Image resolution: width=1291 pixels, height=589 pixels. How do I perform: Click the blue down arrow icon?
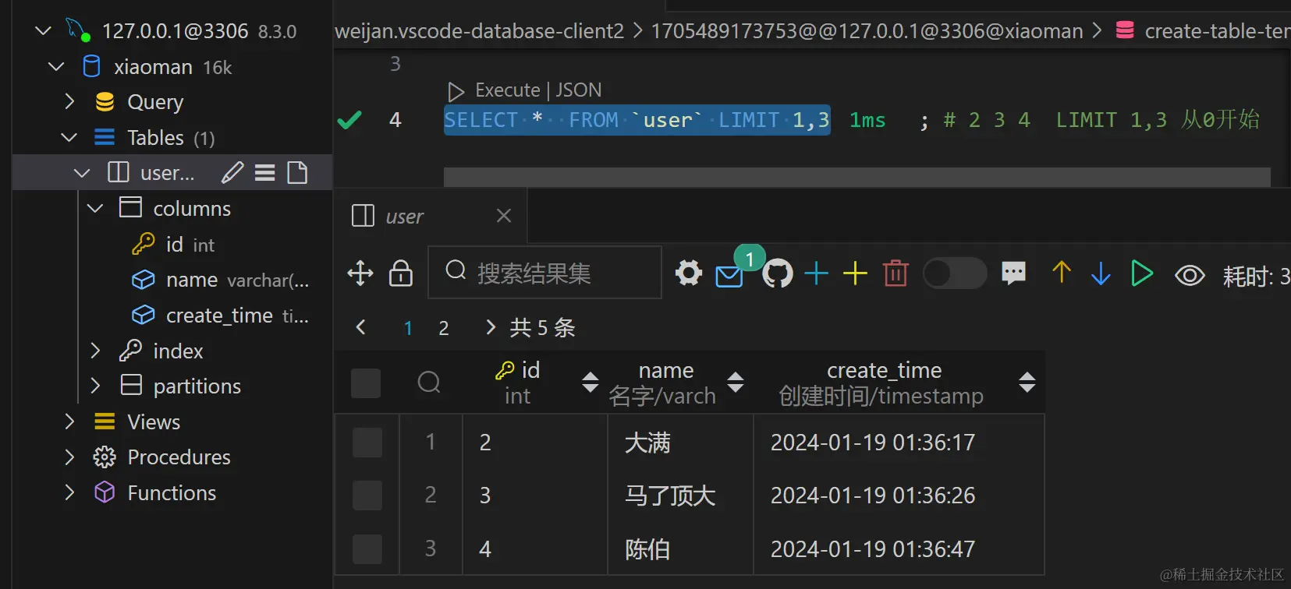(x=1101, y=273)
